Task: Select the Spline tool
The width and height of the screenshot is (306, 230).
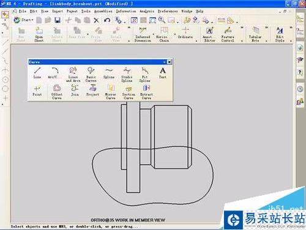Action: coord(109,73)
